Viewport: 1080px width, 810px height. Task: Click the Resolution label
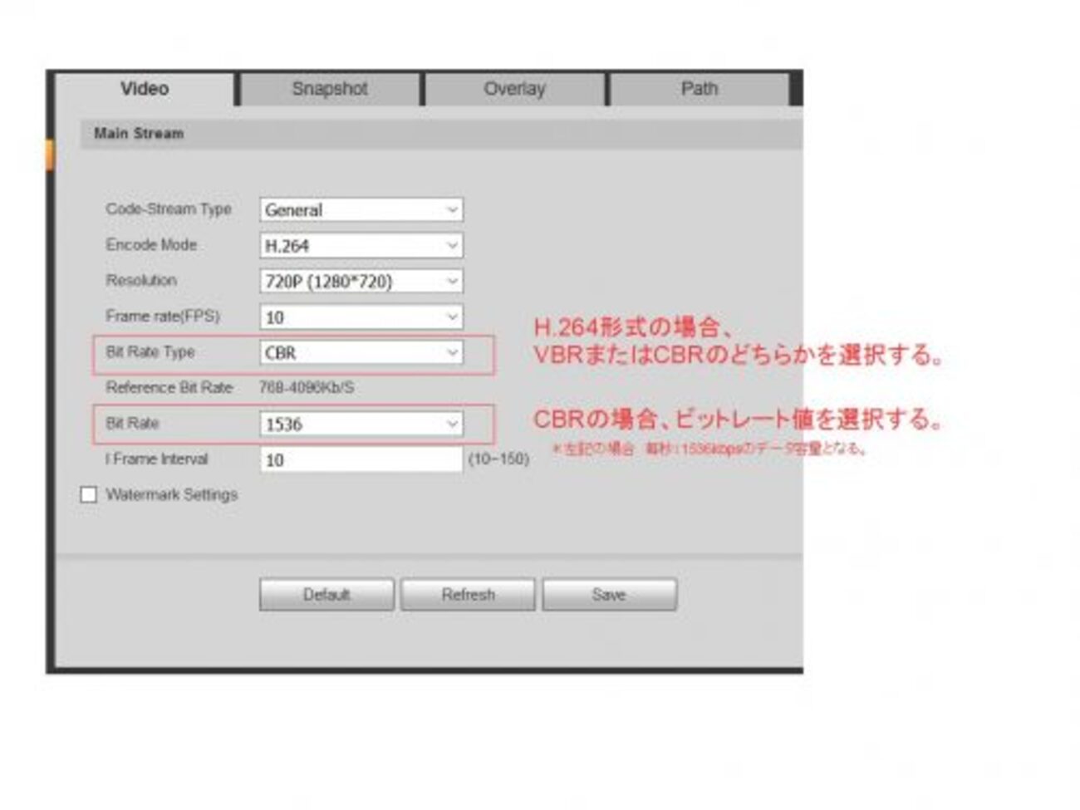(x=141, y=281)
